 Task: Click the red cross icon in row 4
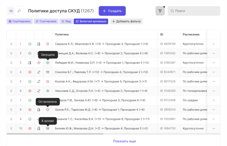(30, 72)
